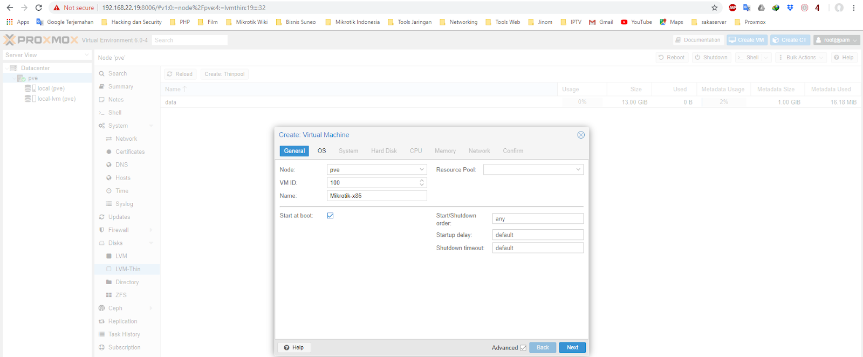Image resolution: width=863 pixels, height=357 pixels.
Task: Collapse the Disks menu section
Action: point(151,243)
